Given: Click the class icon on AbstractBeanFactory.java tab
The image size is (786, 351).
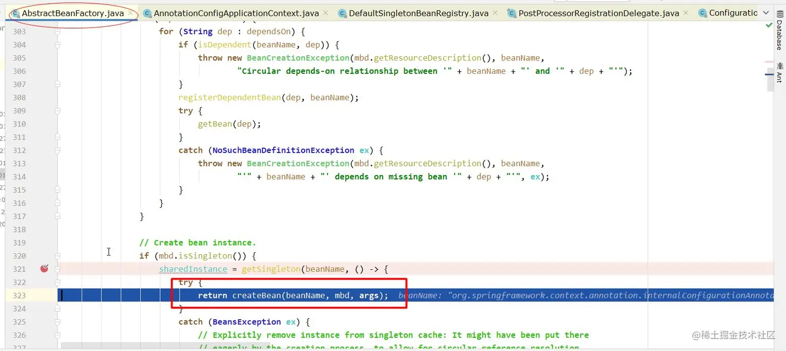Looking at the screenshot, I should [x=16, y=14].
